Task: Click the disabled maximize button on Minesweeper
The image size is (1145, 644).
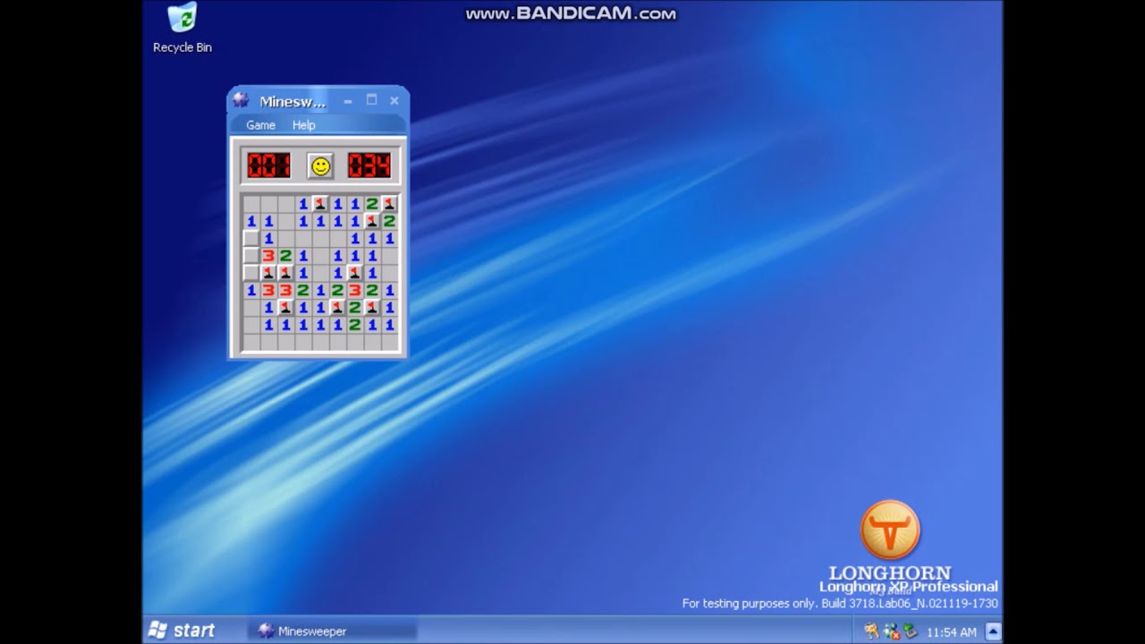Action: coord(371,101)
